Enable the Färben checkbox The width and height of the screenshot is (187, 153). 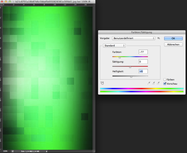pos(165,80)
